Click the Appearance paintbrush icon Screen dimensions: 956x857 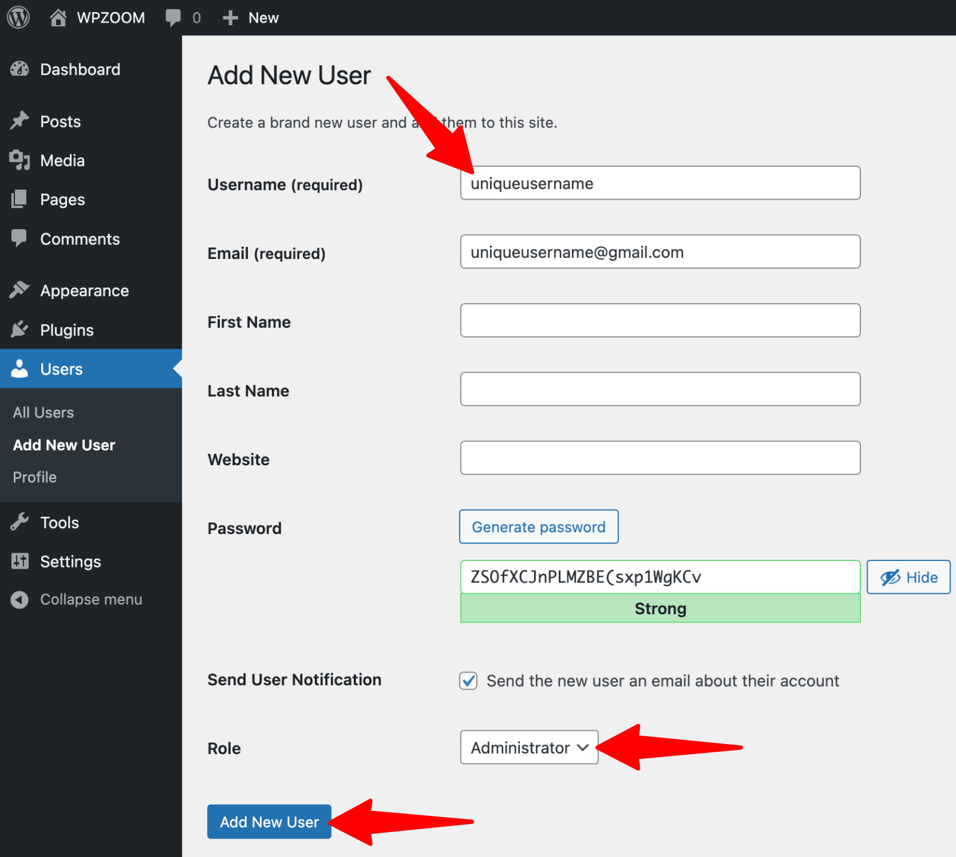pyautogui.click(x=20, y=290)
